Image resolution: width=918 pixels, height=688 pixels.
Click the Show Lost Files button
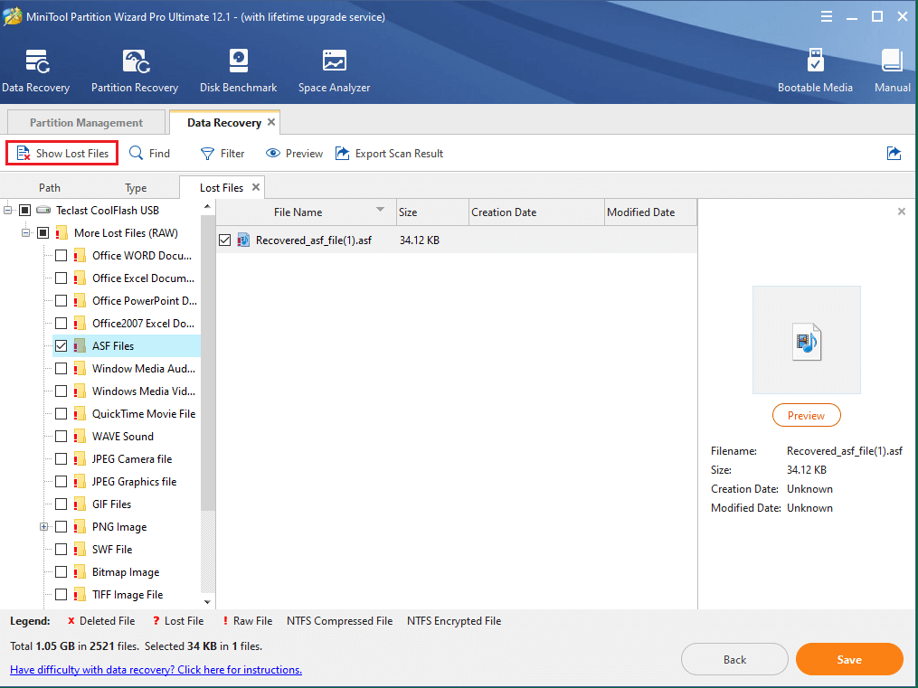(x=62, y=154)
